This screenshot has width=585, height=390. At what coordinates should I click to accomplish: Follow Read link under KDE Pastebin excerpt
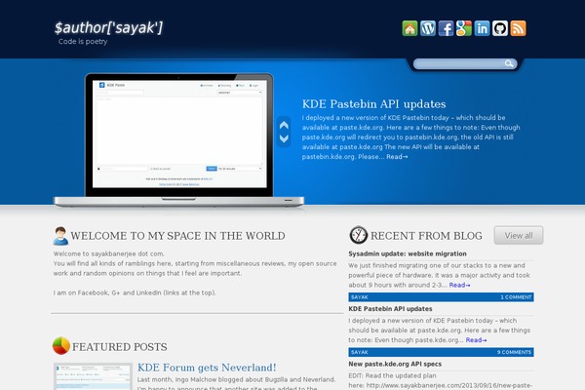(476, 340)
